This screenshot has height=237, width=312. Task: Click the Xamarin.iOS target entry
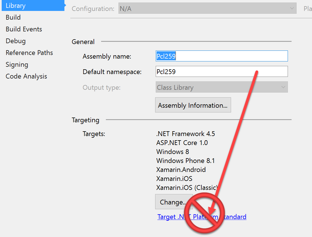[174, 179]
